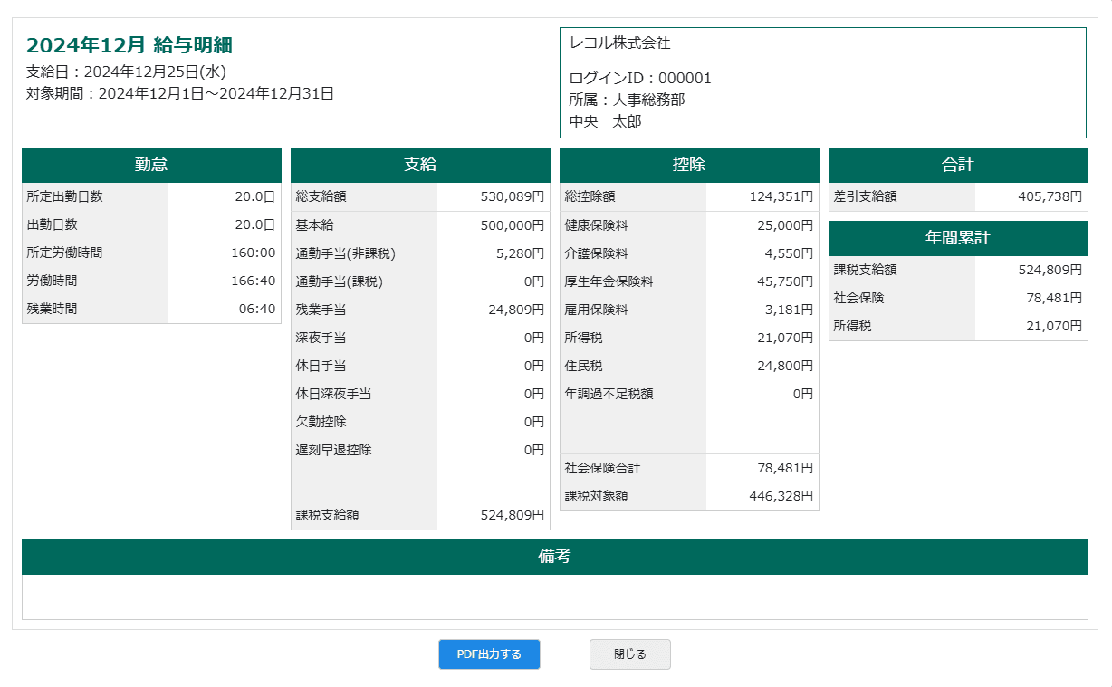Click the 備考 section header

(555, 557)
